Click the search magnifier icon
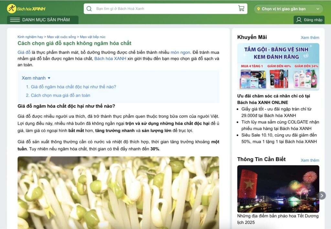The height and width of the screenshot is (229, 331). [89, 9]
